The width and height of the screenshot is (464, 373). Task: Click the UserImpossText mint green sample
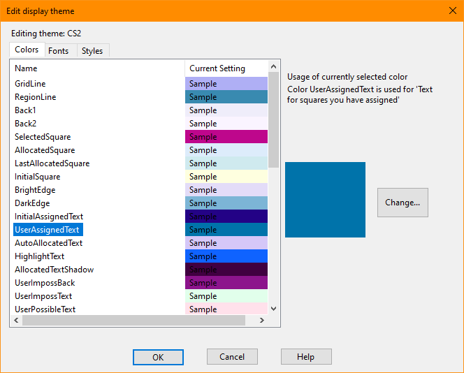point(226,296)
